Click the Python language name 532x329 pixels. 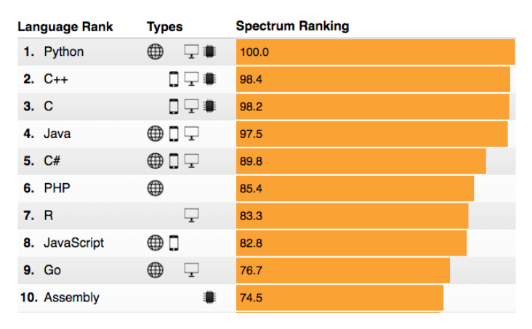(64, 52)
